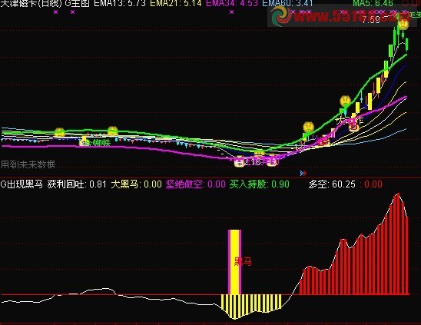
Task: Click the EMA13: 5.73 indicator value
Action: coord(120,3)
